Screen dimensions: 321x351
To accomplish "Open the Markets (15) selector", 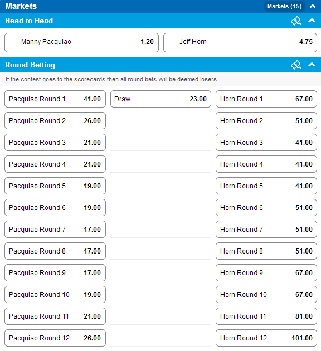I will (x=285, y=6).
